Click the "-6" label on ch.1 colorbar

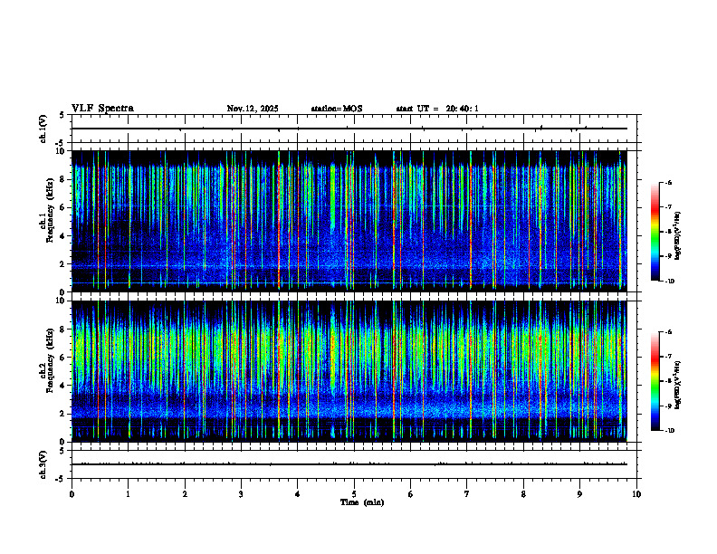[x=668, y=182]
